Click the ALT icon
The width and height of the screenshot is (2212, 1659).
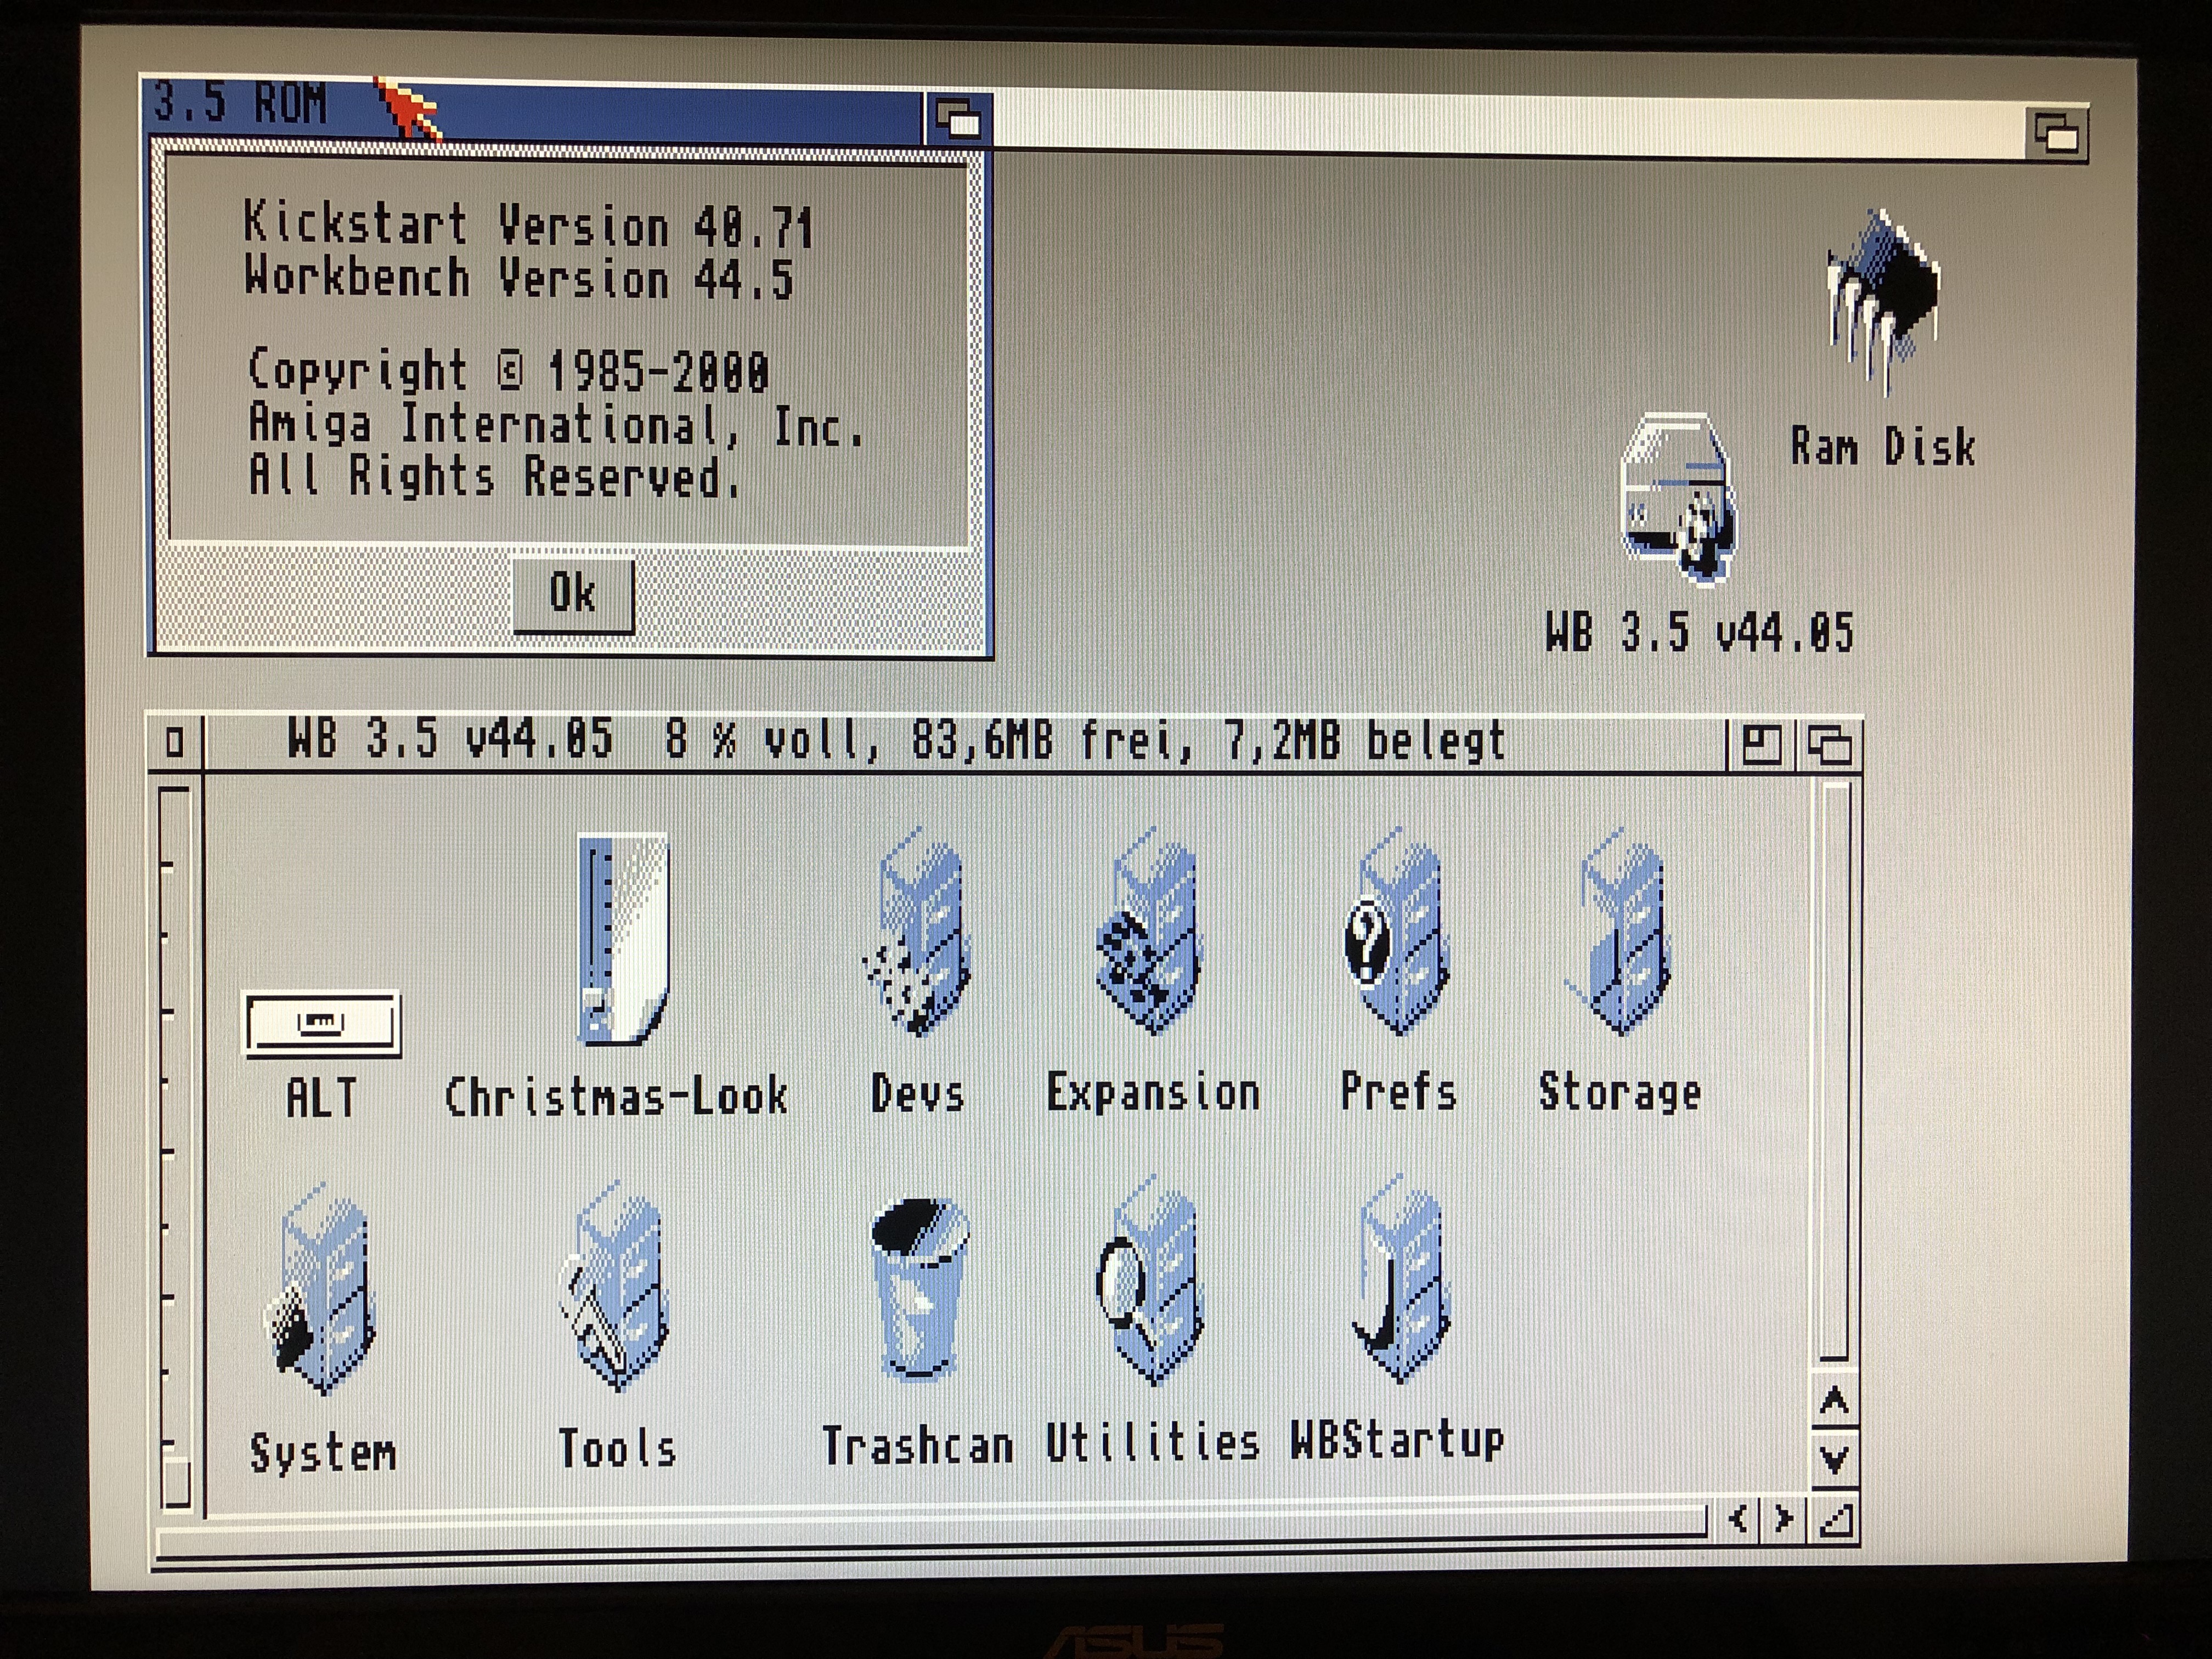(322, 1024)
